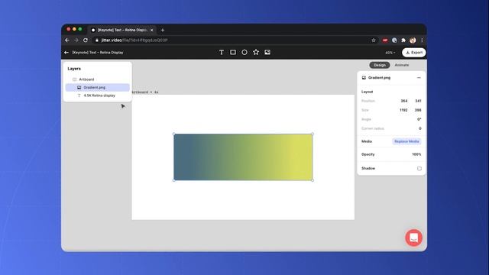
Task: Edit the Size width value 1192
Action: pos(403,110)
